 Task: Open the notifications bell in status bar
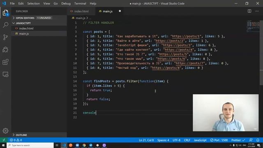coord(258,140)
